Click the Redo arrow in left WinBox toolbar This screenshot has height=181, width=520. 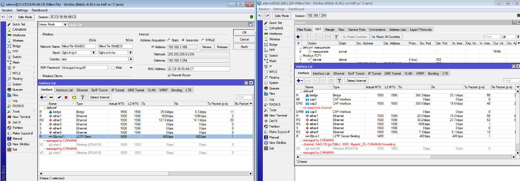tap(10, 17)
